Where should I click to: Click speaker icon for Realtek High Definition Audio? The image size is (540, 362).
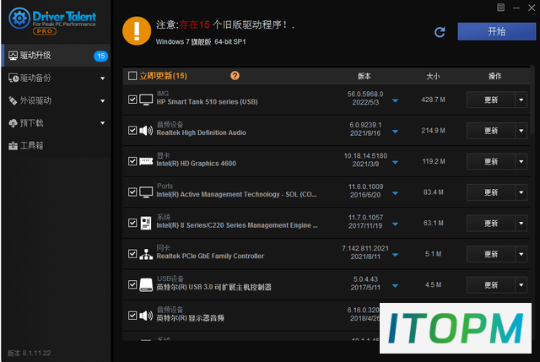pyautogui.click(x=146, y=131)
